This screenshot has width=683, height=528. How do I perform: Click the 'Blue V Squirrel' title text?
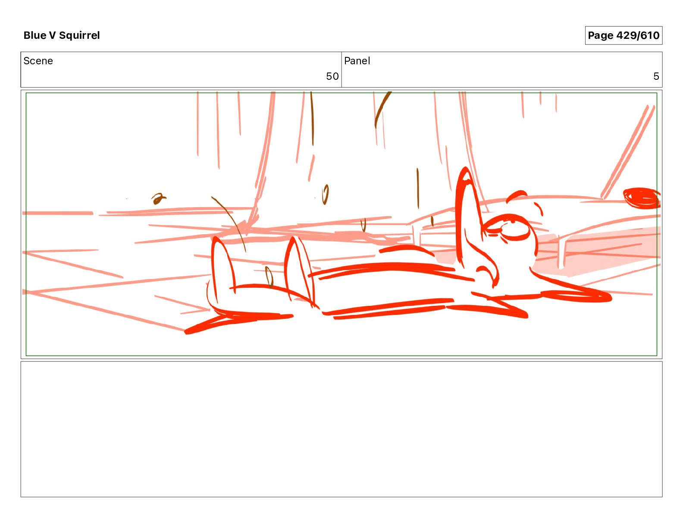click(62, 35)
